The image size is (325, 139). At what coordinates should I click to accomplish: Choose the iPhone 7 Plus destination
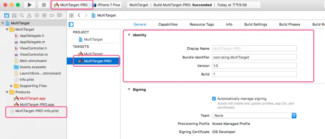106,5
